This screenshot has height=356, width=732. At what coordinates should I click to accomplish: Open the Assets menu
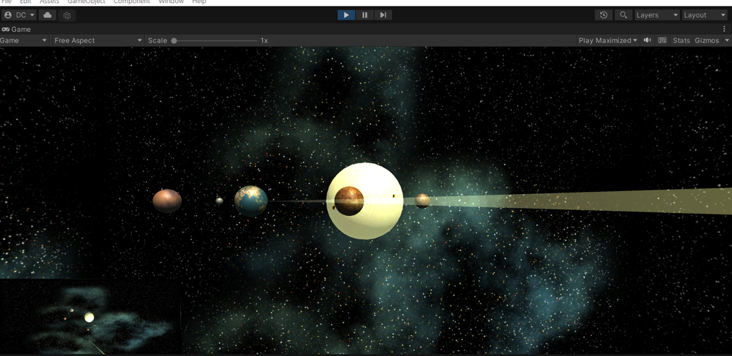[49, 2]
